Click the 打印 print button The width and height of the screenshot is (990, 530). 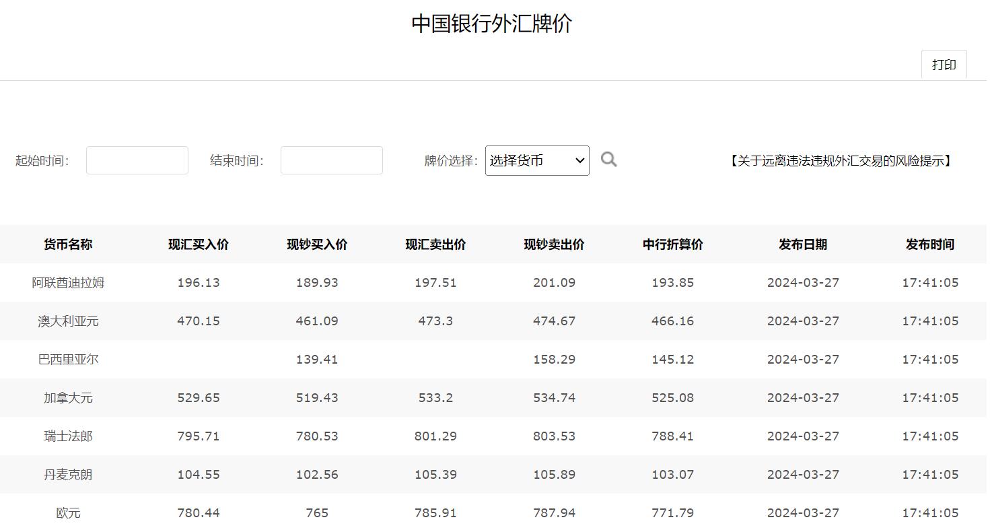coord(944,65)
